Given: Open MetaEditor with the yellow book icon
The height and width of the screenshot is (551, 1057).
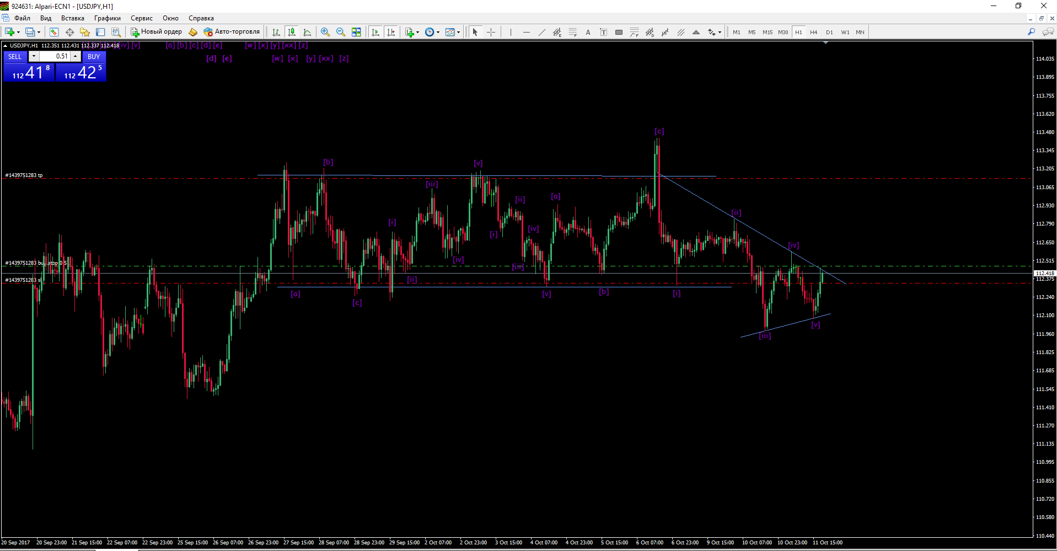Looking at the screenshot, I should pyautogui.click(x=193, y=32).
